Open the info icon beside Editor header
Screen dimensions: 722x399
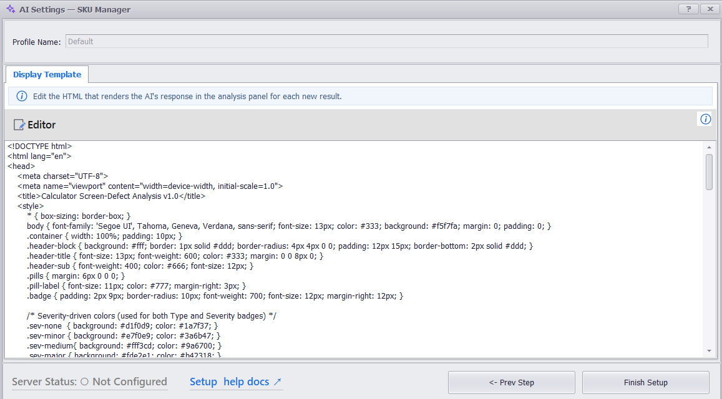point(705,119)
